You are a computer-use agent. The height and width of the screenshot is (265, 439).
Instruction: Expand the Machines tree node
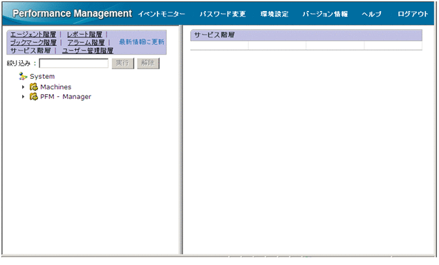[x=24, y=87]
